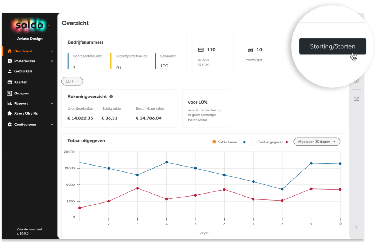This screenshot has width=377, height=243.
Task: Click the Gebruikers person icon
Action: coord(10,71)
